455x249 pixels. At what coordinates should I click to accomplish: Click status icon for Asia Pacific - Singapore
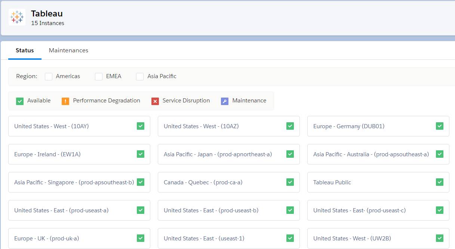tap(141, 182)
